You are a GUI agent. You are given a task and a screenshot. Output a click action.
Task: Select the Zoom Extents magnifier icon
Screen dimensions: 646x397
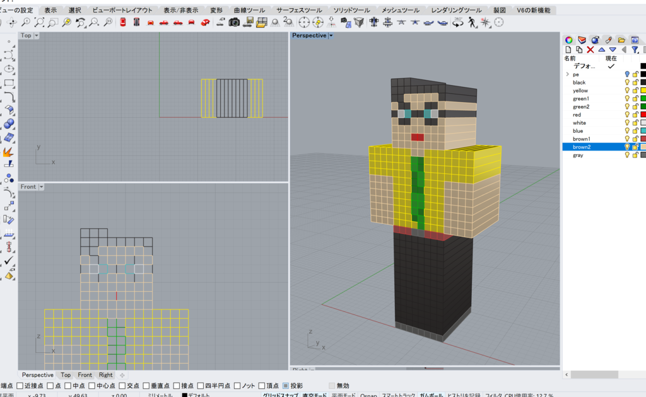pos(40,22)
